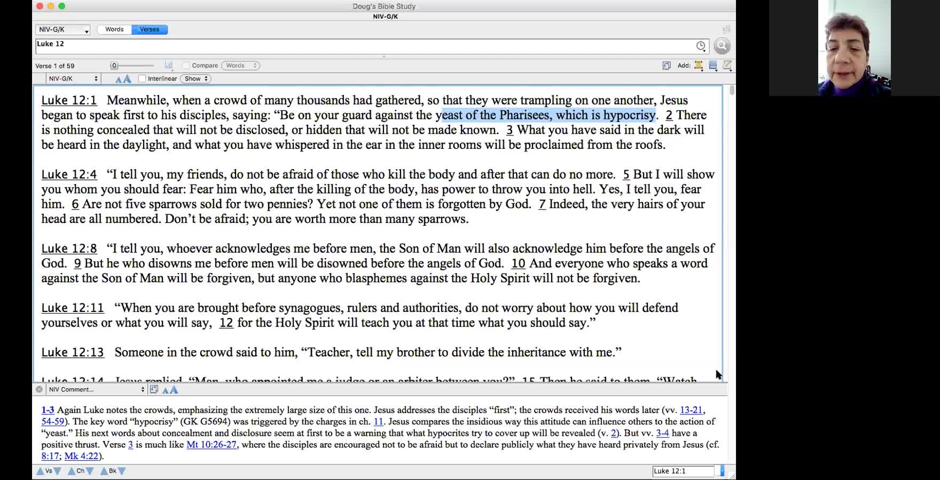
Task: Go to the next book (Bk down arrow)
Action: coord(122,471)
